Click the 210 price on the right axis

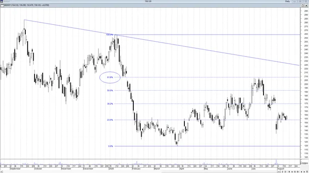306,76
